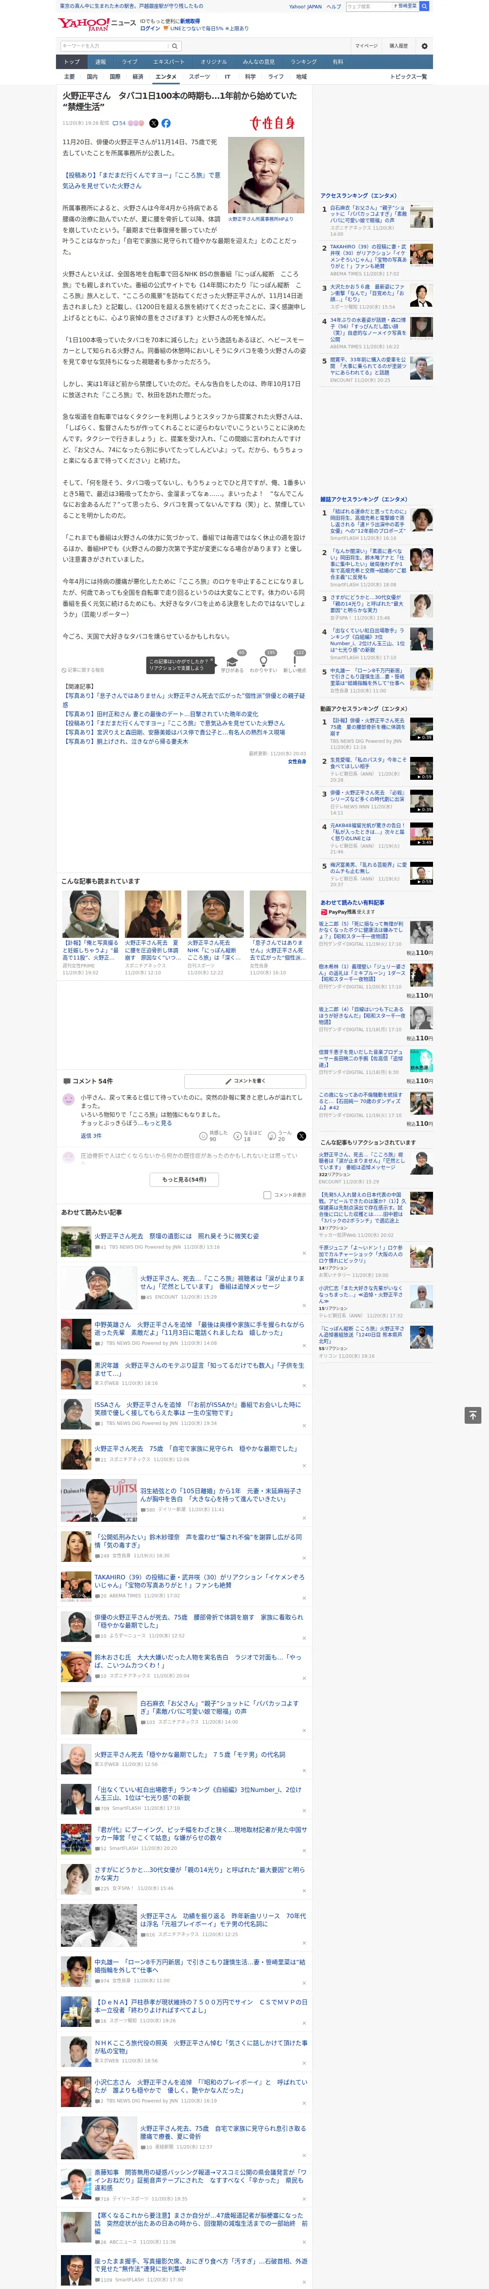Click Yahoo! JAPAN link in top bar

click(x=305, y=6)
